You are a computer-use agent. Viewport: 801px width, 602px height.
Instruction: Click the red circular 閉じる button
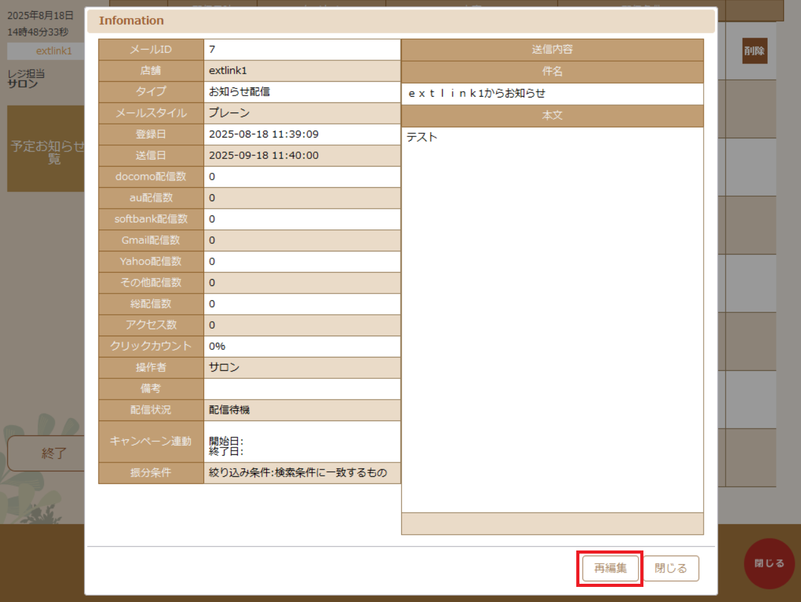click(769, 564)
